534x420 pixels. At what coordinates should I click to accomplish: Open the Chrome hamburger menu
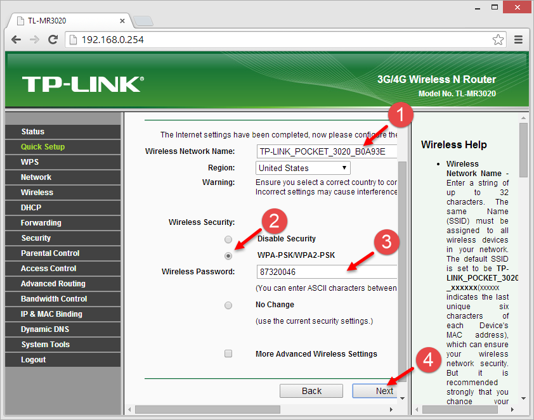(518, 40)
